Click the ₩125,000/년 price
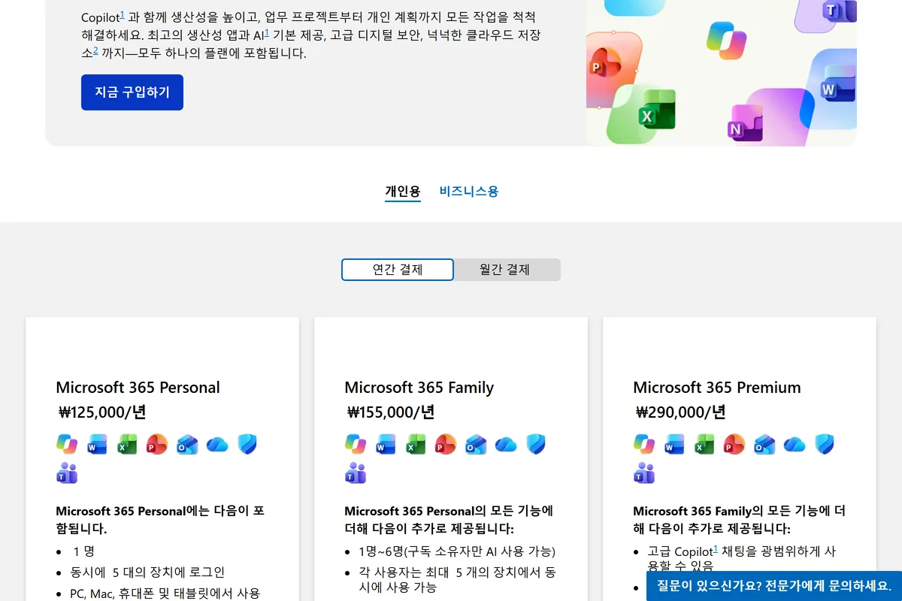This screenshot has width=902, height=601. coord(101,412)
